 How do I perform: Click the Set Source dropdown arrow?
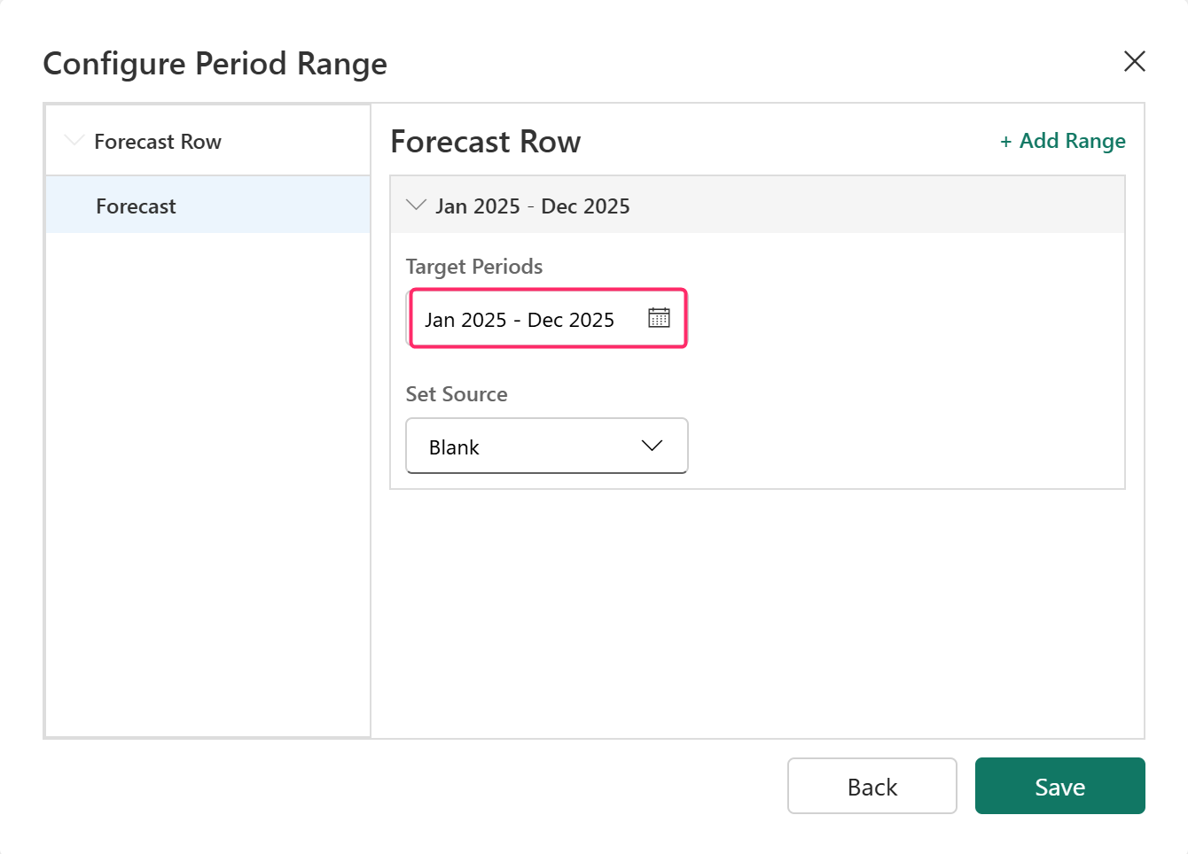pos(652,446)
